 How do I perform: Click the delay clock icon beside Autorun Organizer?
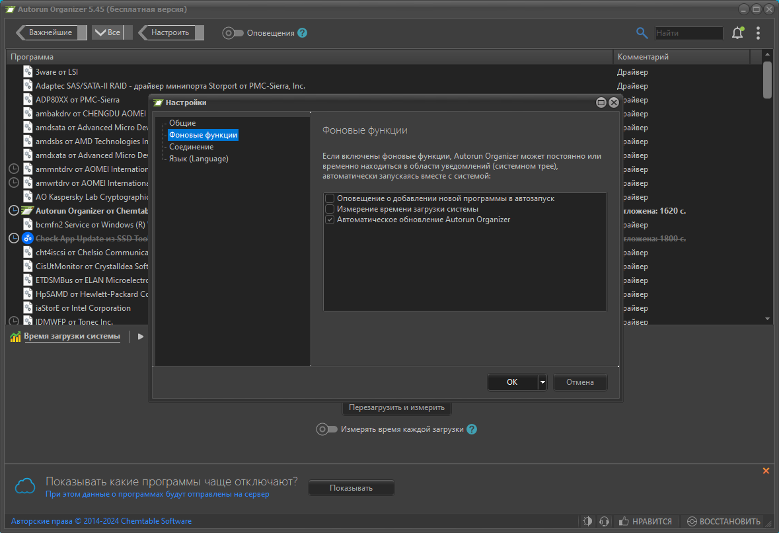(x=14, y=210)
